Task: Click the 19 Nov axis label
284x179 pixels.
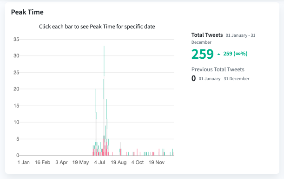Action: click(x=157, y=162)
